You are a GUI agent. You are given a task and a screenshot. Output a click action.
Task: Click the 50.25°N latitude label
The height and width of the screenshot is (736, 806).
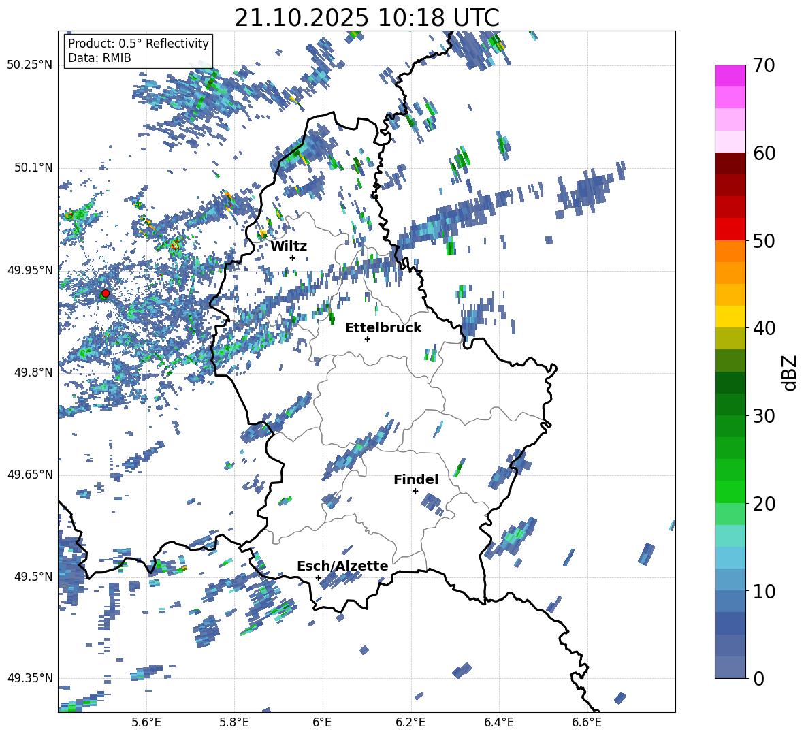point(30,65)
